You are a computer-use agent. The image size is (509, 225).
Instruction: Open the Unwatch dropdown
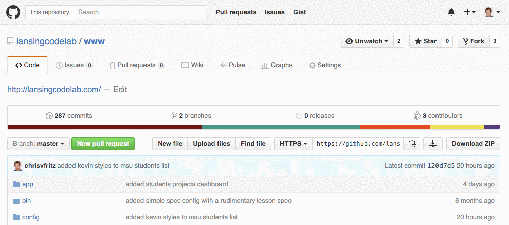pyautogui.click(x=367, y=41)
